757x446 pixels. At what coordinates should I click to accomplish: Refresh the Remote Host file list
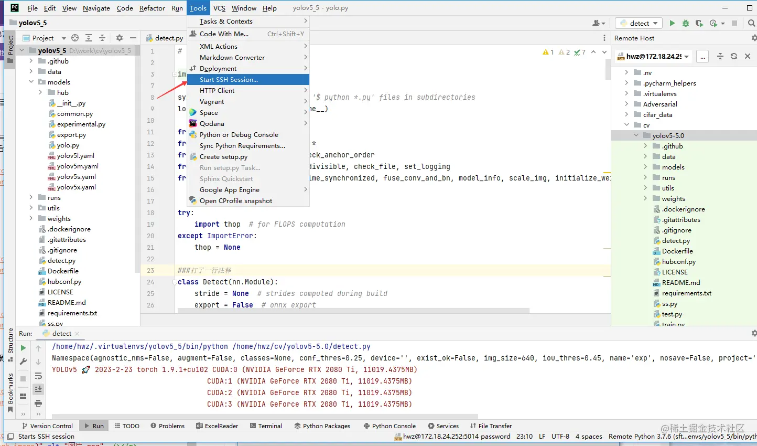pyautogui.click(x=734, y=56)
